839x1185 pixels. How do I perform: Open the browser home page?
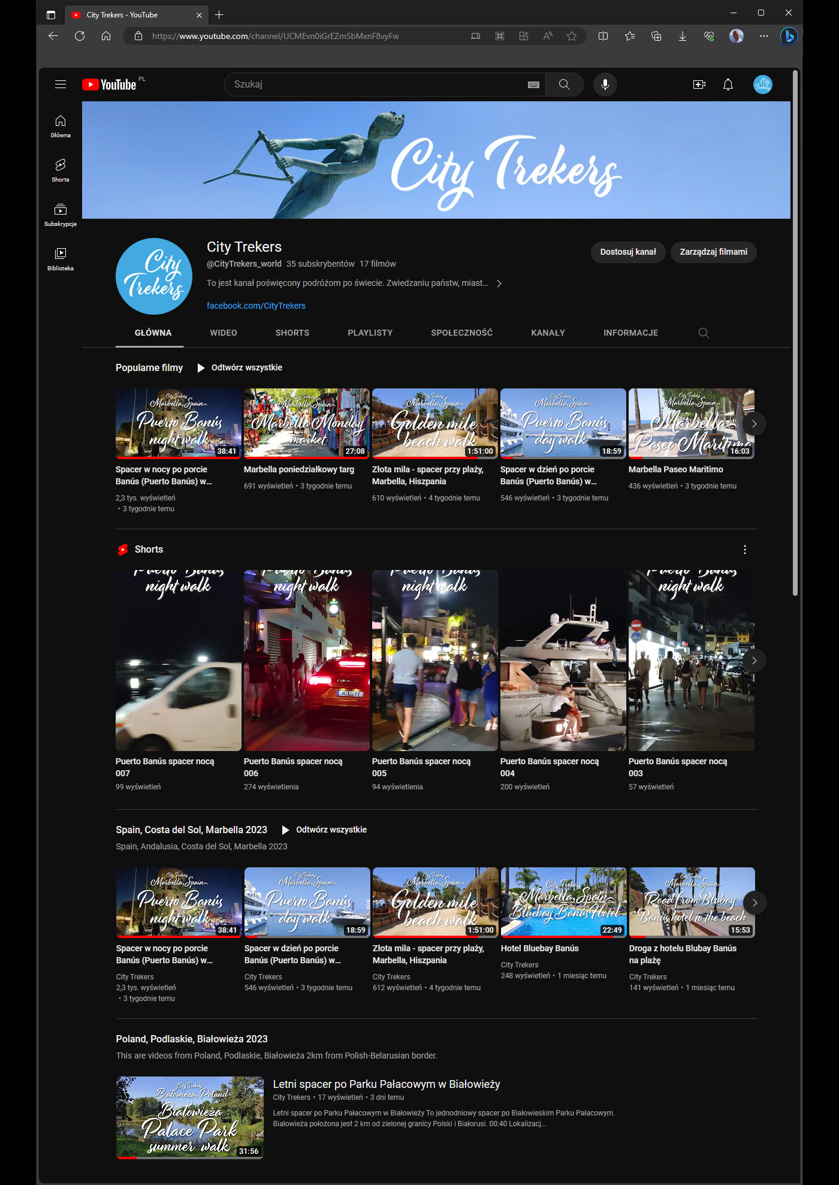[x=106, y=36]
